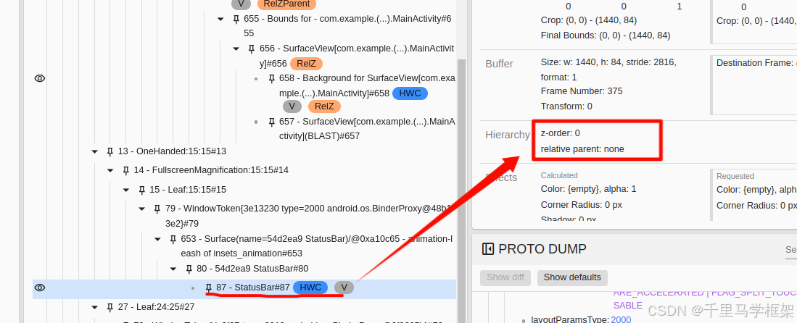Click the V chip under layer 658
The image size is (797, 323).
292,106
